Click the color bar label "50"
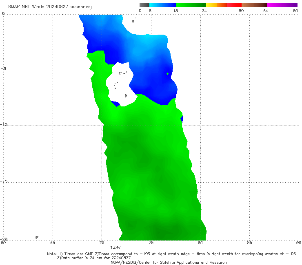 tap(241, 11)
